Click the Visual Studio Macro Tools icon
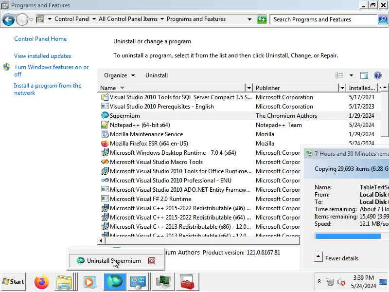The width and height of the screenshot is (389, 292). tap(105, 162)
